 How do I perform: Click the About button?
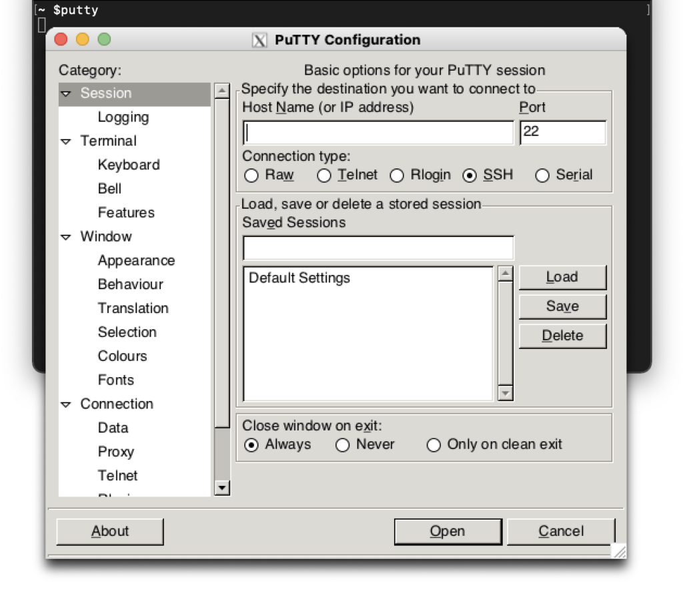pyautogui.click(x=110, y=531)
